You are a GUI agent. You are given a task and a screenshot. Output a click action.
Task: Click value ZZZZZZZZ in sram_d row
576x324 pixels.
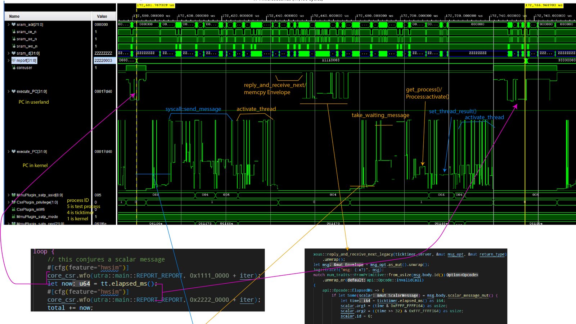103,53
